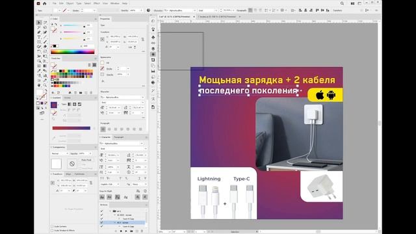Viewport: 416px width, 234px height.
Task: Select the Magic Wand tool
Action: (39, 27)
